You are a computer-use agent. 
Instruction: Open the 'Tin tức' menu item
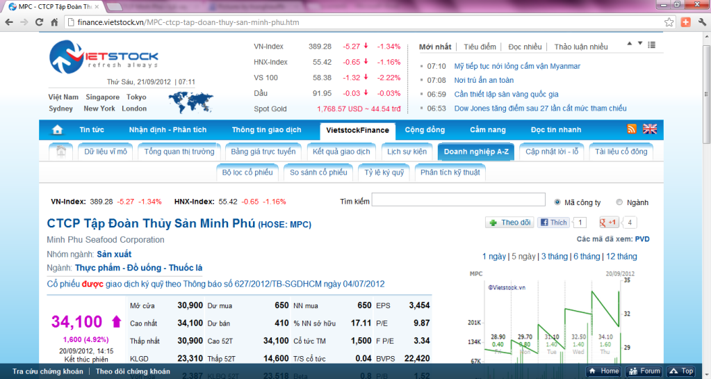(92, 129)
